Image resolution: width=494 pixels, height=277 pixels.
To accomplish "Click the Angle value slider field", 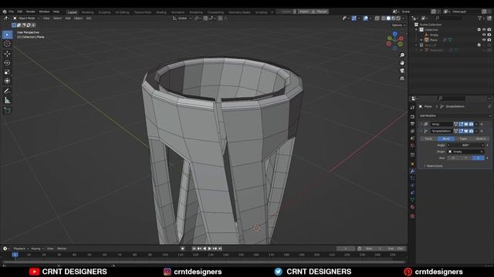I will coord(465,145).
